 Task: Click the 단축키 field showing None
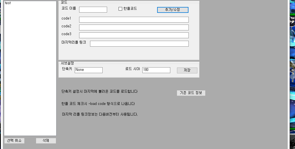pos(88,70)
